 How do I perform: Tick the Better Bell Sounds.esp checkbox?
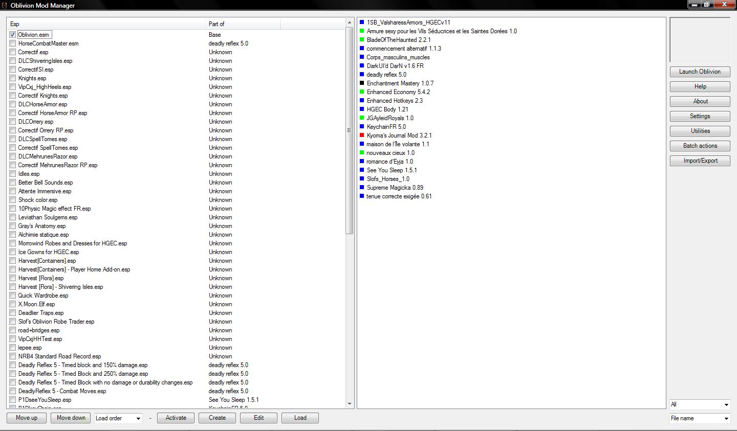pos(12,183)
